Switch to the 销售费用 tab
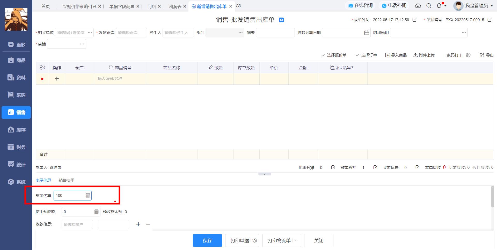Viewport: 497px width, 250px height. pyautogui.click(x=67, y=180)
